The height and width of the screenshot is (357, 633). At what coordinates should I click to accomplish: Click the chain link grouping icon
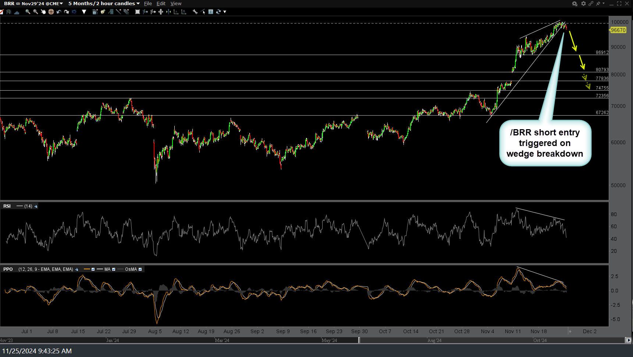591,4
